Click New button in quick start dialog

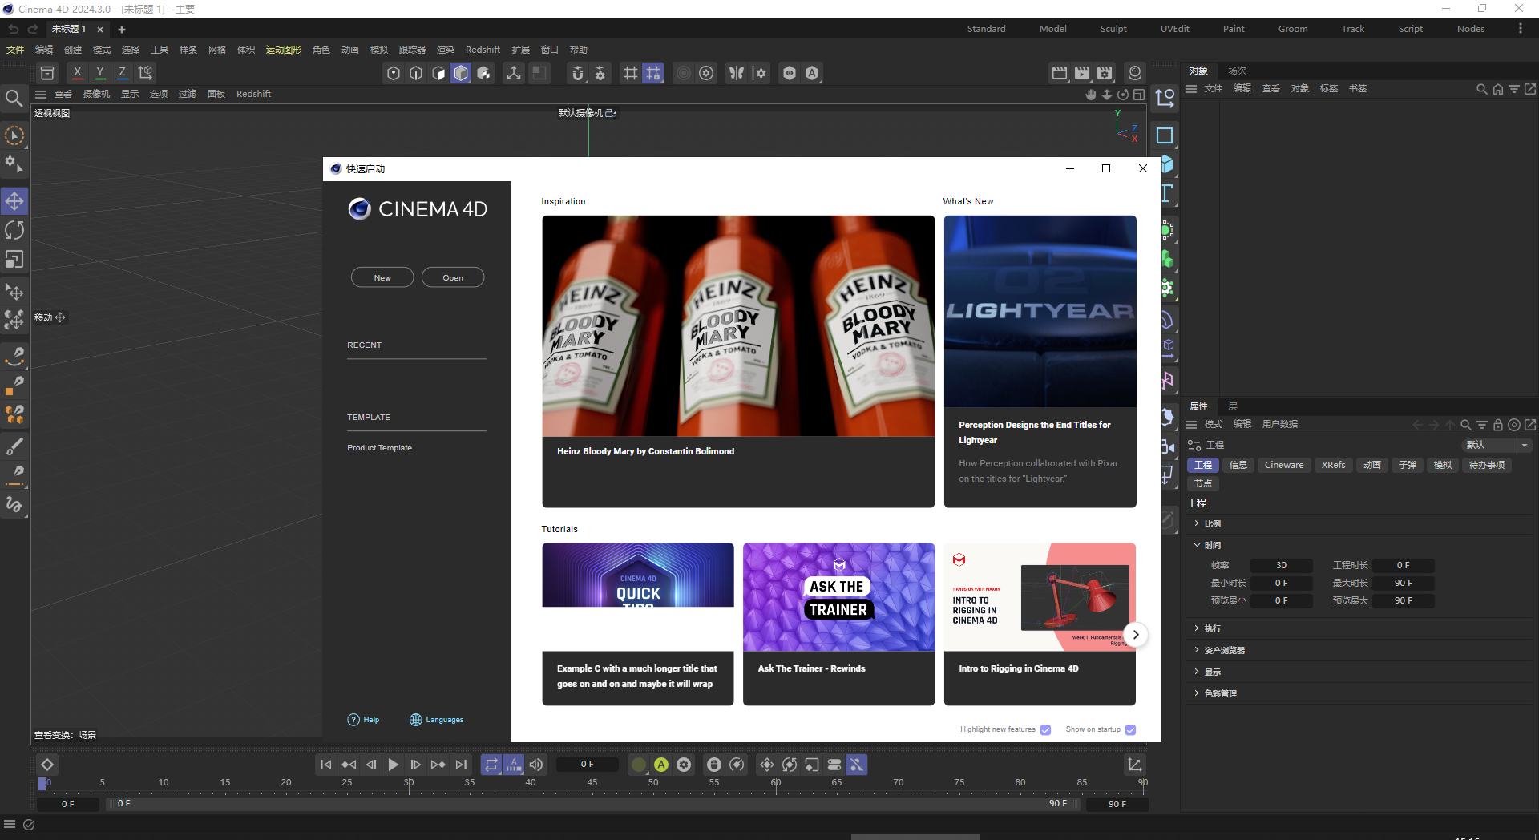click(382, 277)
